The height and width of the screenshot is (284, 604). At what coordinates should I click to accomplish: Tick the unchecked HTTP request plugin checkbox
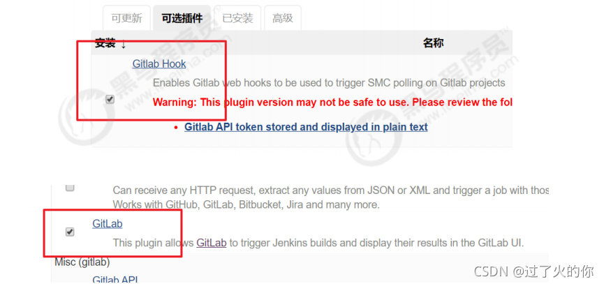[70, 188]
